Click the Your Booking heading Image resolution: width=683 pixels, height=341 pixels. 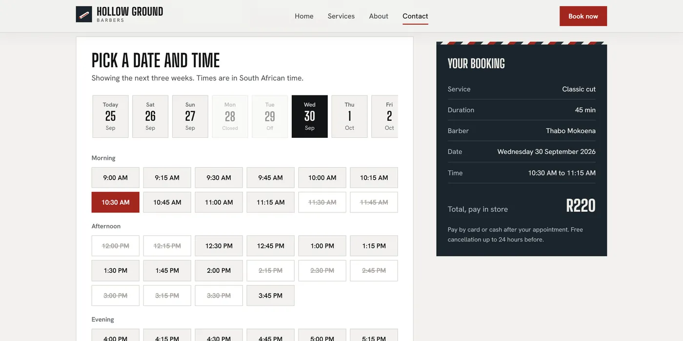pyautogui.click(x=476, y=64)
